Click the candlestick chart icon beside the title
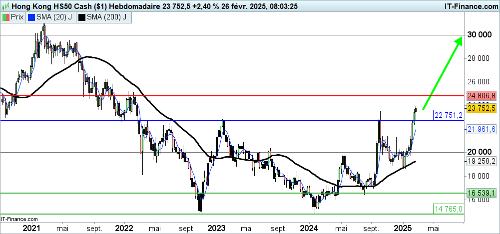The height and width of the screenshot is (234, 500). 5,6
